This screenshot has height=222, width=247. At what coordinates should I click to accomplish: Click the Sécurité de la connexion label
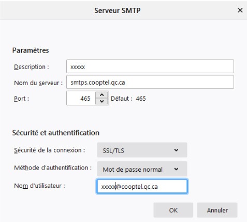coord(49,150)
